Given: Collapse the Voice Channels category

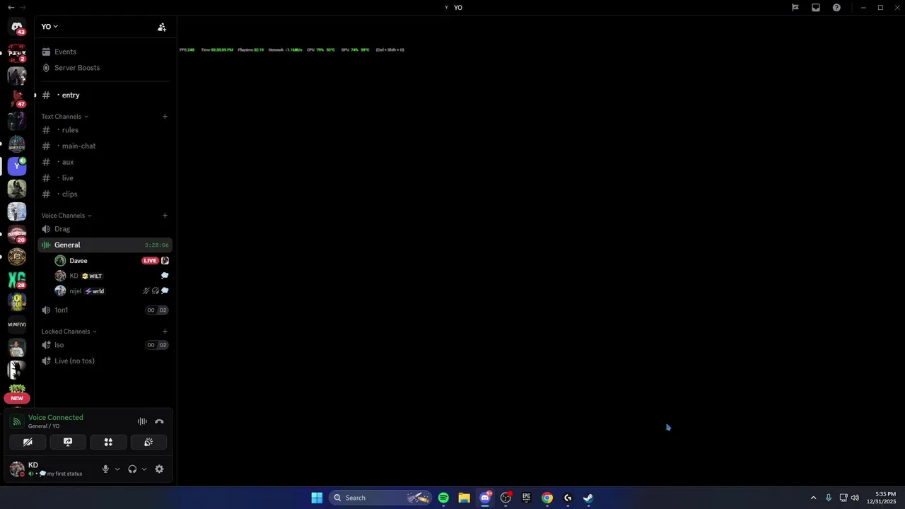Looking at the screenshot, I should (66, 216).
